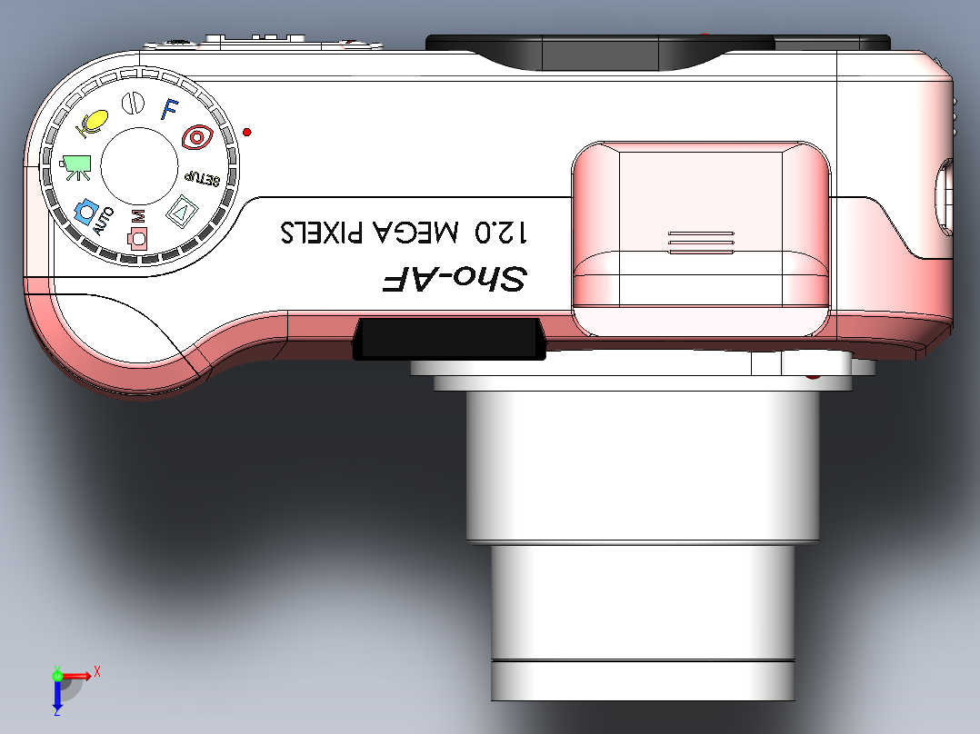
Task: Click the narrower middle lens barrel section
Action: (643, 602)
